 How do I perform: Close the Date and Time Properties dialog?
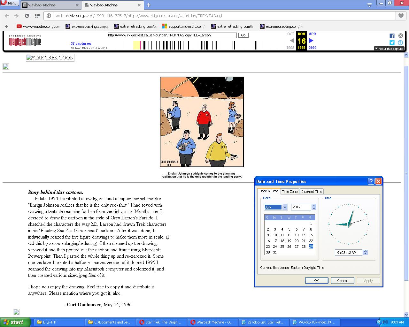click(x=378, y=181)
